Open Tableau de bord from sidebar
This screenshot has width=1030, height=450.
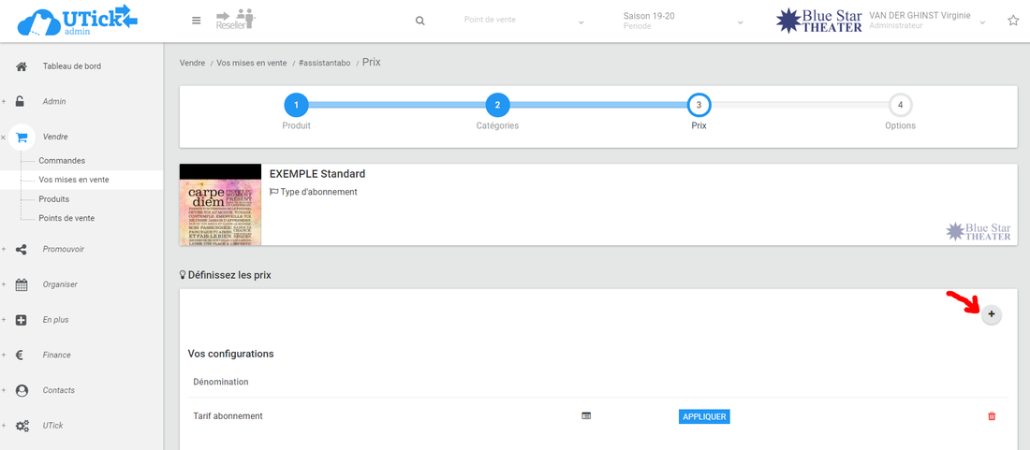coord(71,66)
